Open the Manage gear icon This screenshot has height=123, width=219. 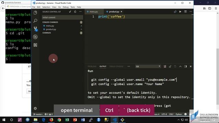[x=35, y=108]
